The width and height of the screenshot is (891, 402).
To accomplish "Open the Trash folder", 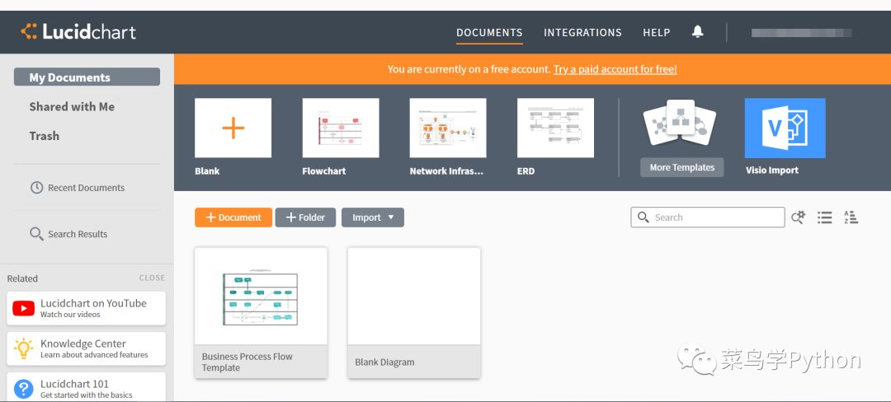I will (45, 136).
